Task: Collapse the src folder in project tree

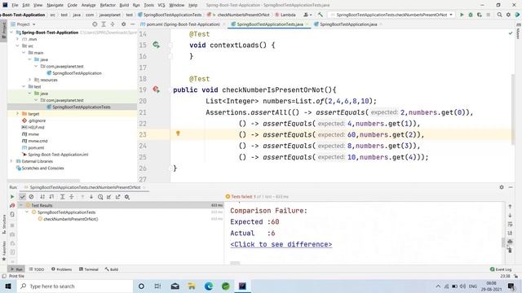Action: coord(17,46)
